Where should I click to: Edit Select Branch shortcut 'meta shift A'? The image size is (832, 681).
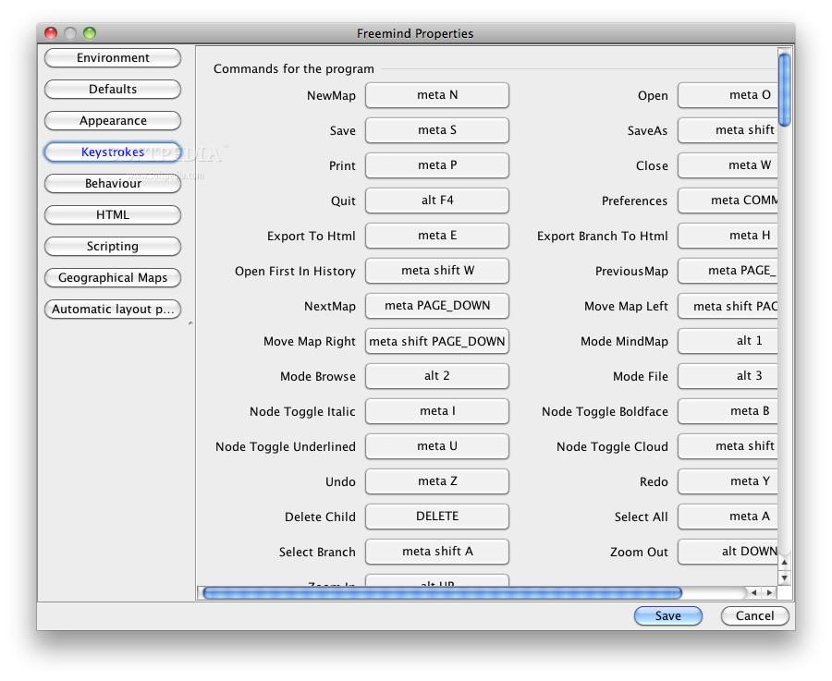pos(437,551)
